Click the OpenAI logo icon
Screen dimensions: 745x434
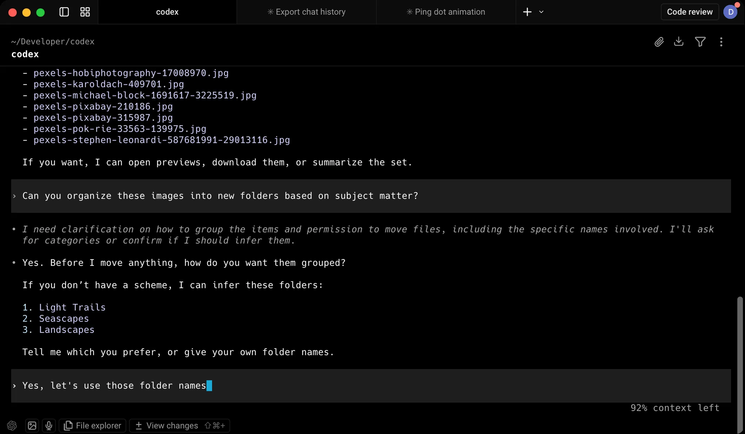(x=12, y=426)
